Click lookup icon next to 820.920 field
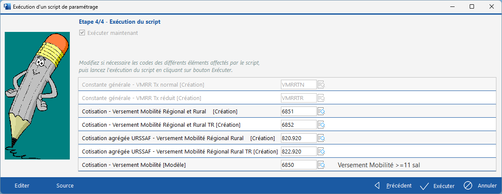 (x=321, y=138)
